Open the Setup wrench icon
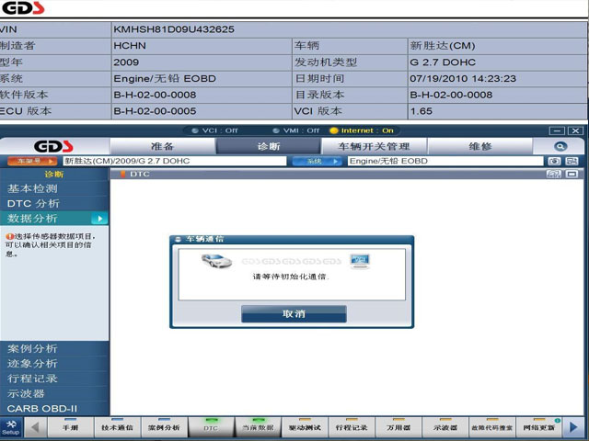Viewport: 589px width, 441px height. (x=10, y=426)
